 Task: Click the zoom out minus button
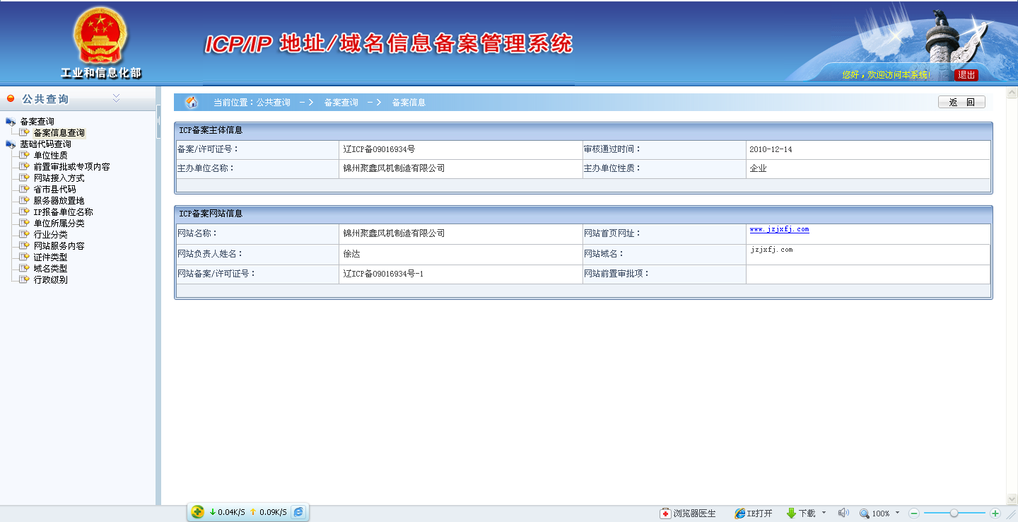point(913,514)
